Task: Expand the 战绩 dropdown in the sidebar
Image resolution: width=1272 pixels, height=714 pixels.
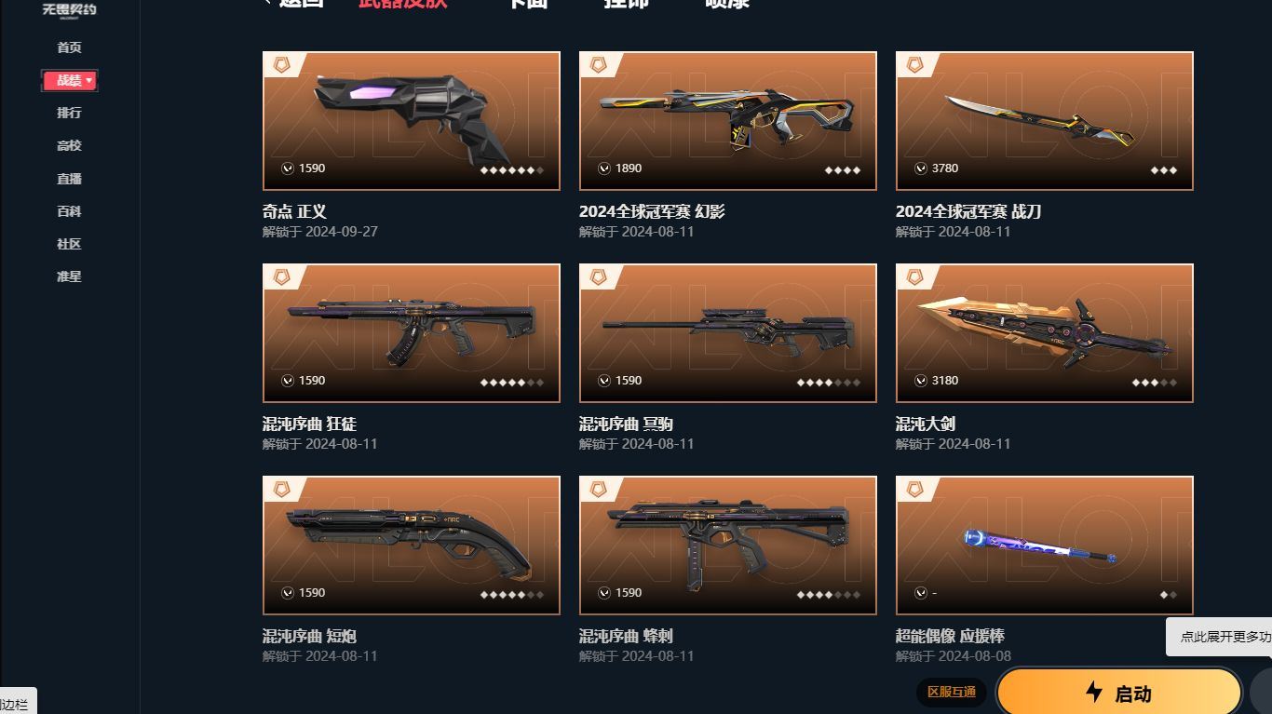Action: tap(70, 80)
